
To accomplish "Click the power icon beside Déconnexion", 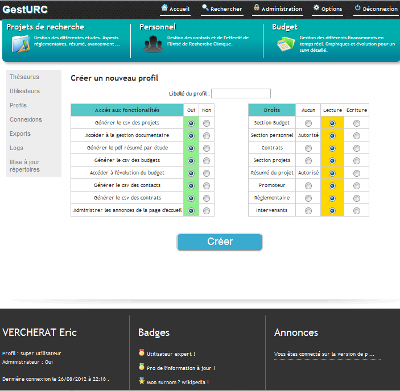I will (x=358, y=7).
